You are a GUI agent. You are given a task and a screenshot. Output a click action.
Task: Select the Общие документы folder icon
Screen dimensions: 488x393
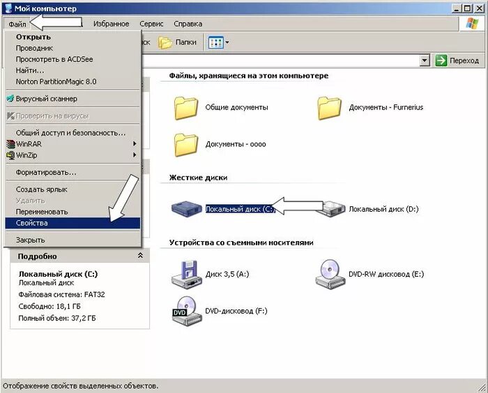(186, 108)
